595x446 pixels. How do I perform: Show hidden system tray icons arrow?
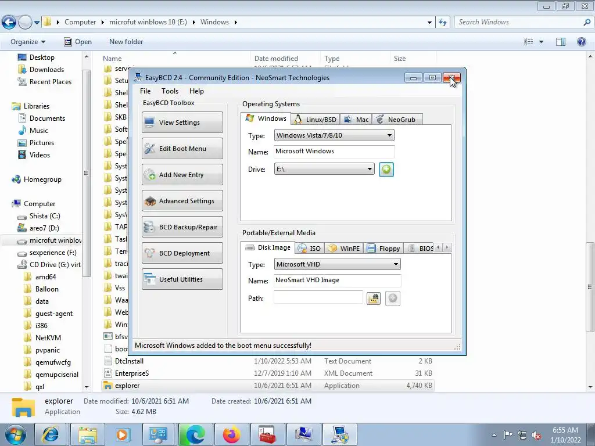pos(494,435)
